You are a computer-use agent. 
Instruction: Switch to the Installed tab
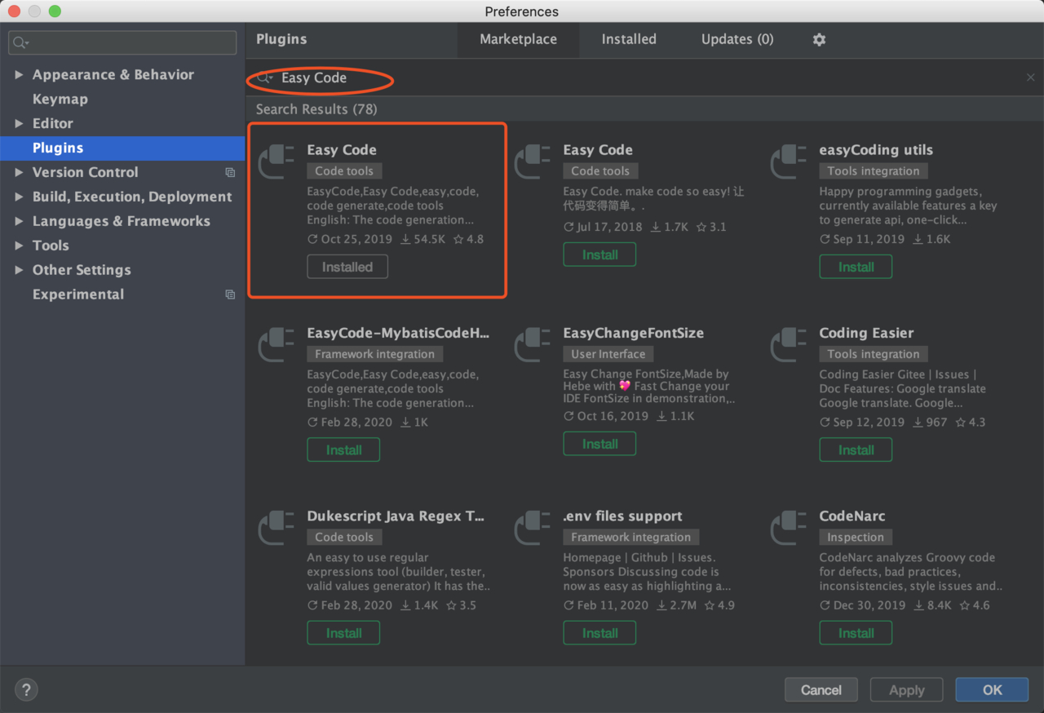tap(629, 38)
